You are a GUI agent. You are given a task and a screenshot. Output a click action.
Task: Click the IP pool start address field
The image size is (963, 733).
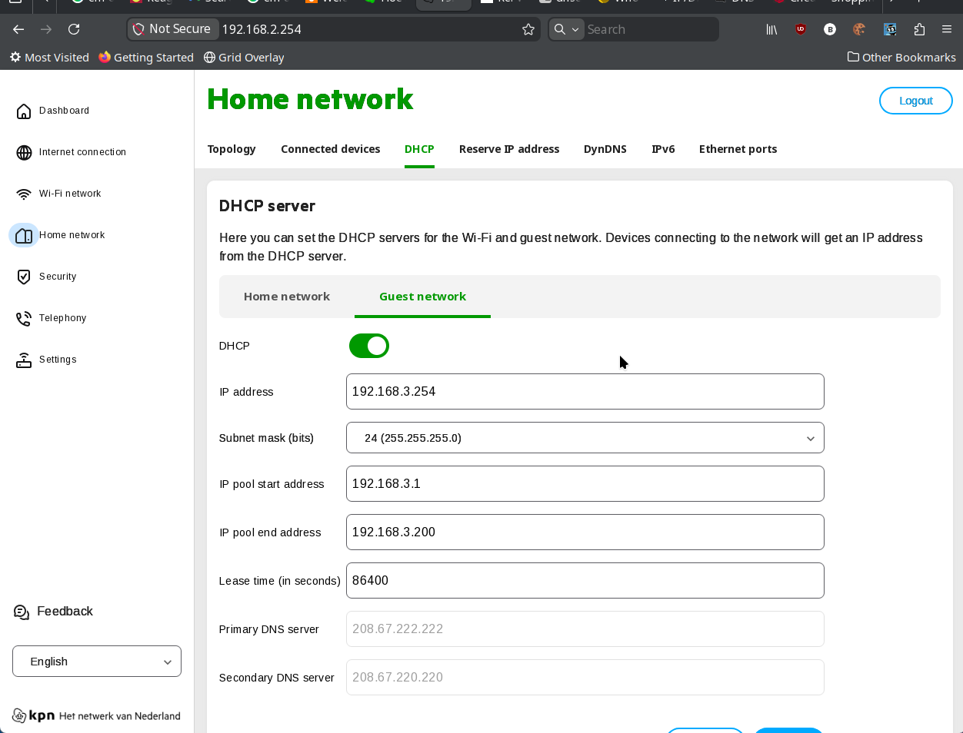click(x=585, y=484)
